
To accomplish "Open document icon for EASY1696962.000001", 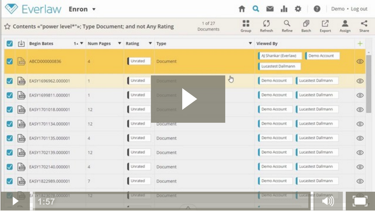I will [21, 81].
